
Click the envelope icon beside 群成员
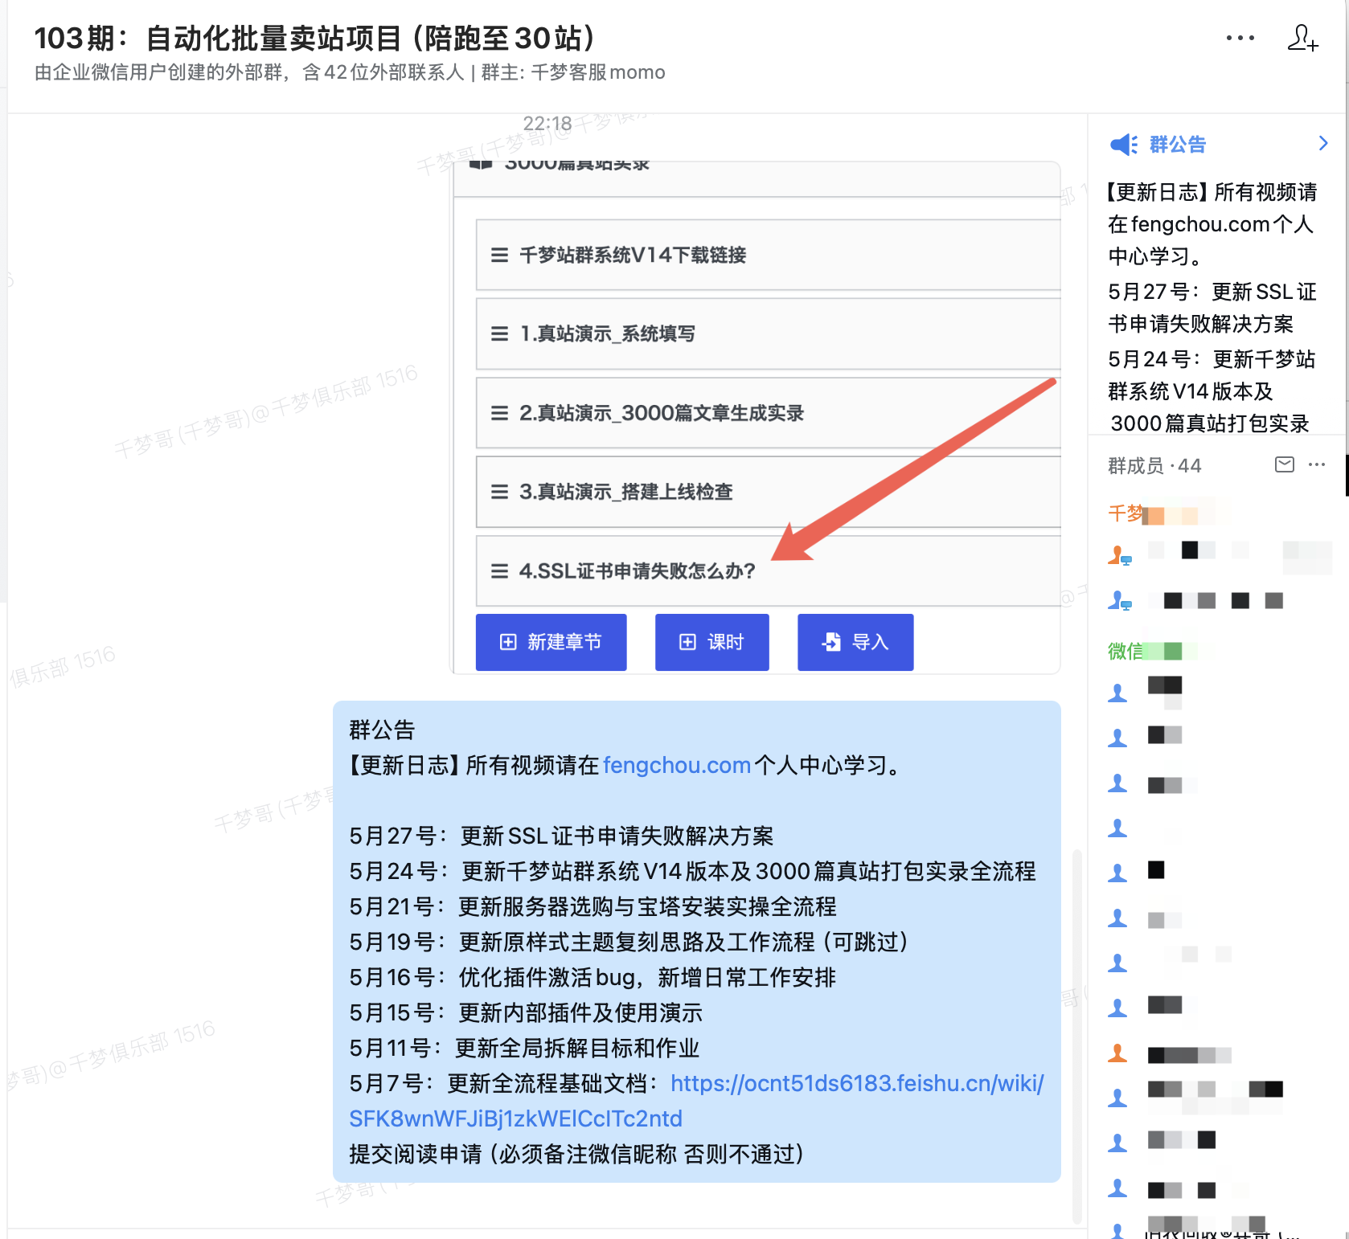(x=1285, y=464)
